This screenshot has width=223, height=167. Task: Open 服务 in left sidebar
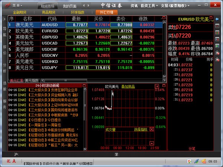click(4, 104)
